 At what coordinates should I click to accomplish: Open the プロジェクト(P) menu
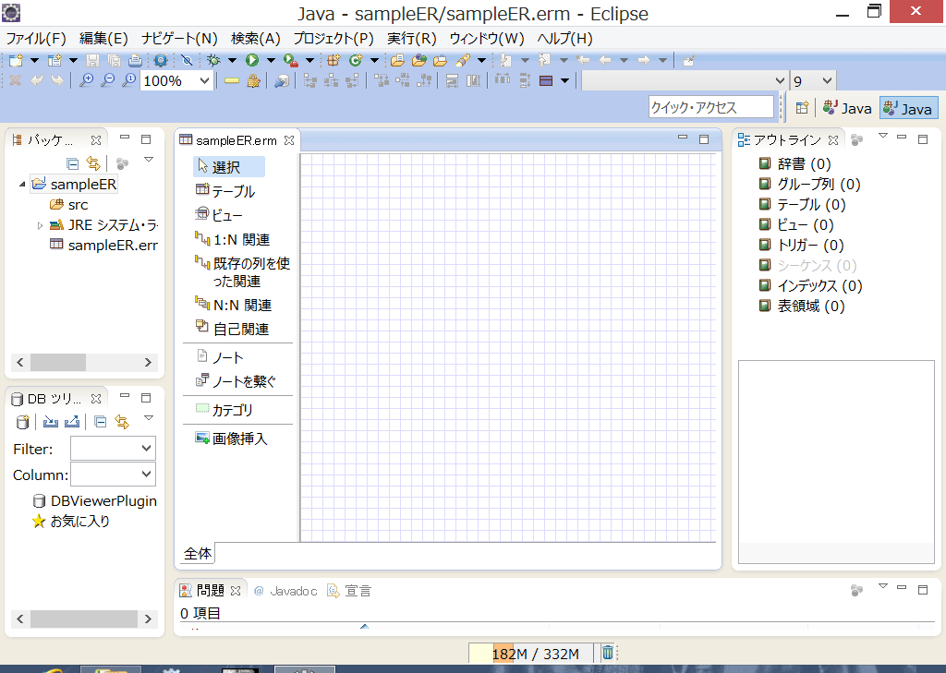[x=333, y=39]
